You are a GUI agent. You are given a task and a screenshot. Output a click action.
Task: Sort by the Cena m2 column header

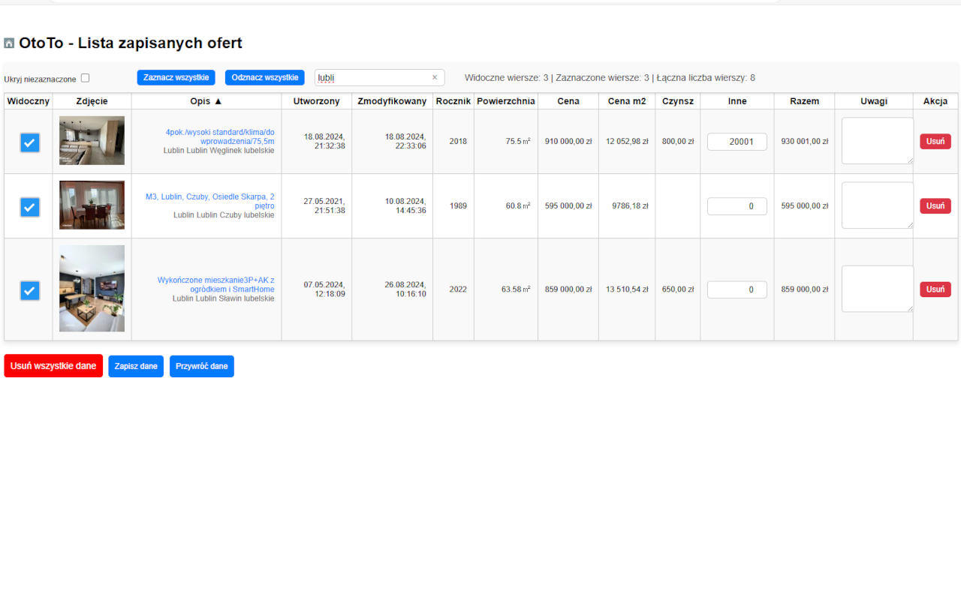click(627, 101)
